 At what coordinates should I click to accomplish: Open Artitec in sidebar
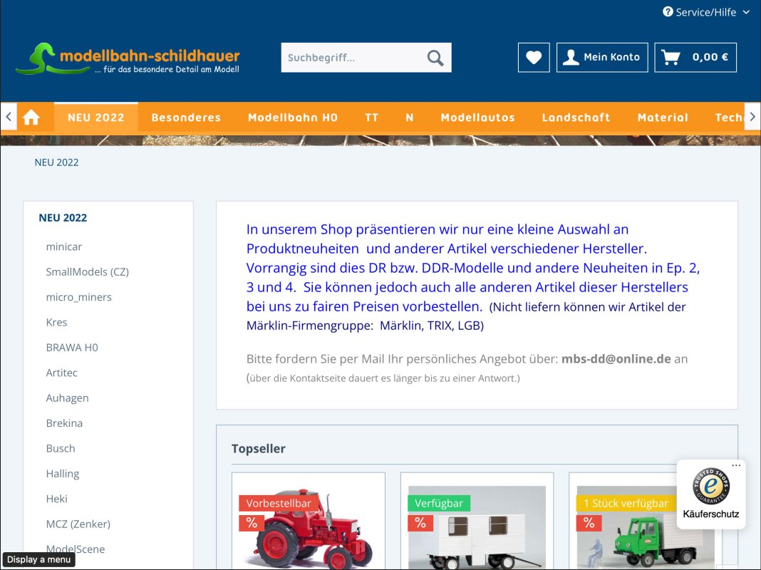point(62,373)
